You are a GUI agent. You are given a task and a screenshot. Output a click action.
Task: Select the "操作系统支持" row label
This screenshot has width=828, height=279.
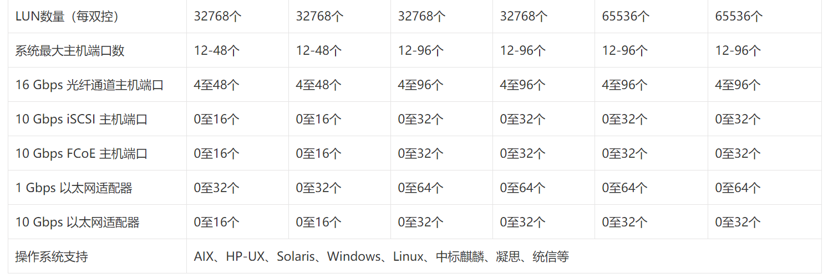tap(52, 256)
